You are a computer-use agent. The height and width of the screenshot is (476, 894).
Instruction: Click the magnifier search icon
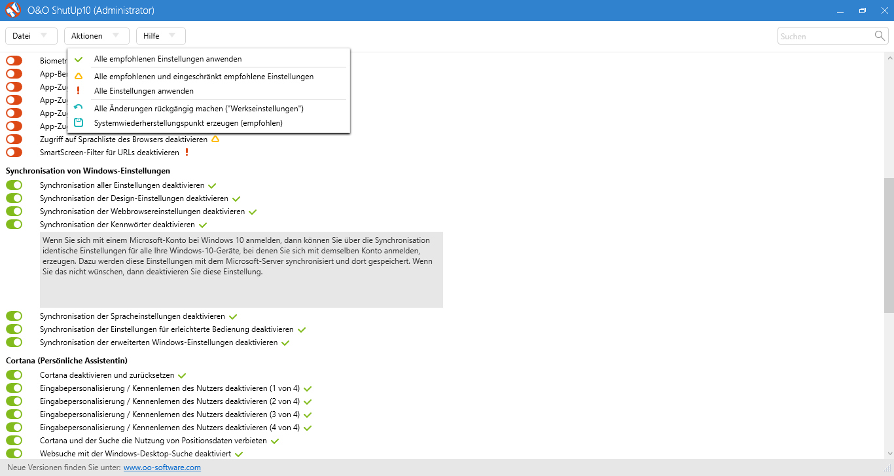point(880,36)
